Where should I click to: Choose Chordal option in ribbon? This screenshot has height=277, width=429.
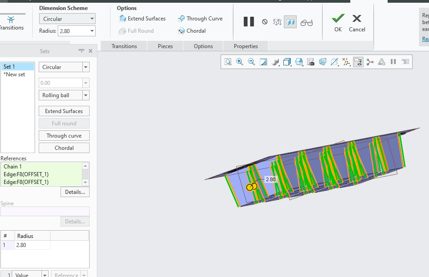click(x=192, y=31)
